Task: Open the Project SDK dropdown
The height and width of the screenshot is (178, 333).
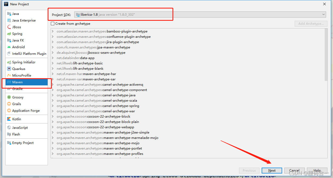Action: (200, 15)
